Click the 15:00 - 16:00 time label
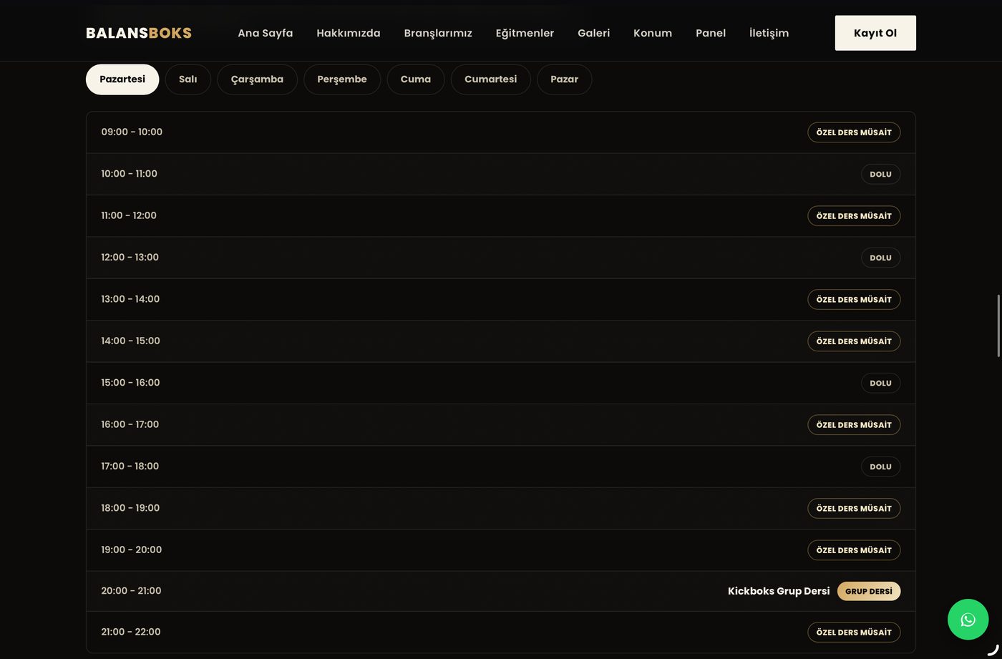The height and width of the screenshot is (659, 1002). (x=130, y=383)
